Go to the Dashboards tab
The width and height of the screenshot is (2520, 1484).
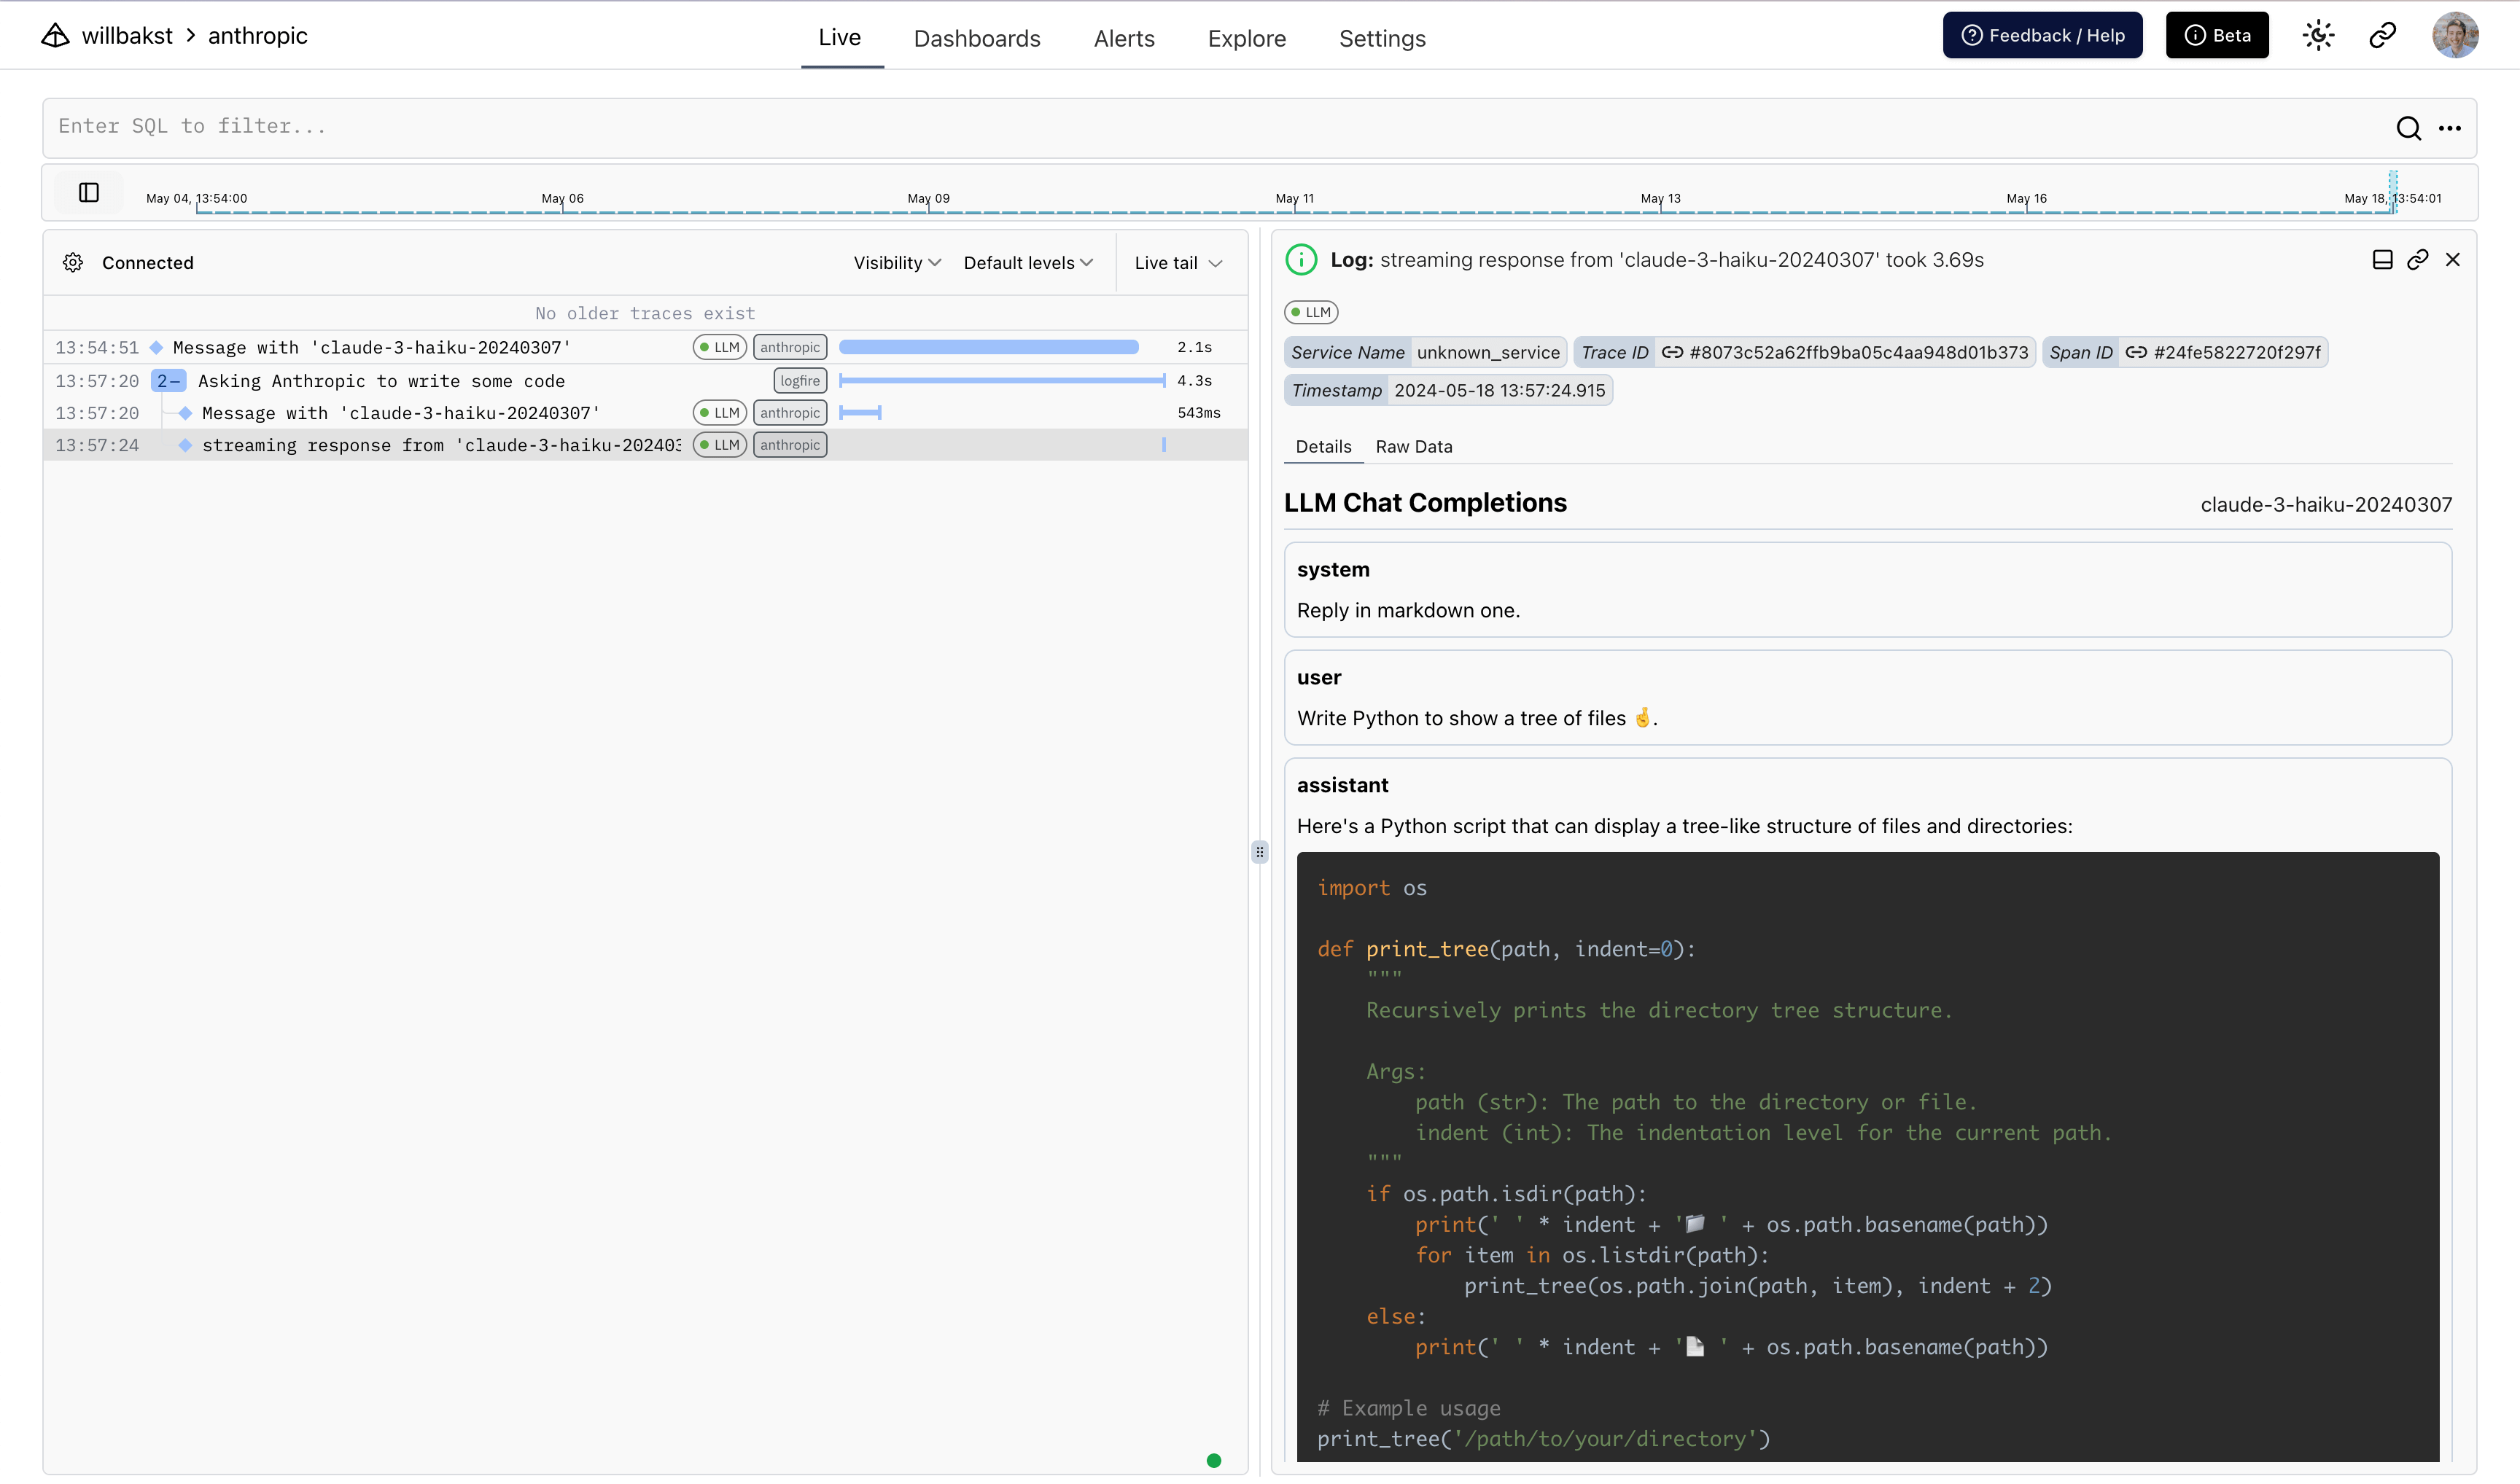pos(976,38)
